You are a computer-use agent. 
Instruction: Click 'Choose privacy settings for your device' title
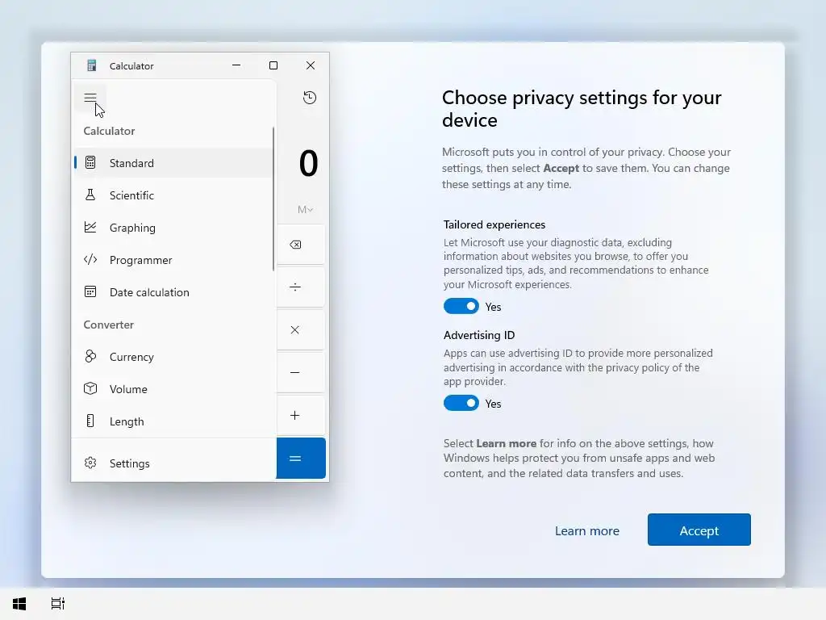point(582,109)
